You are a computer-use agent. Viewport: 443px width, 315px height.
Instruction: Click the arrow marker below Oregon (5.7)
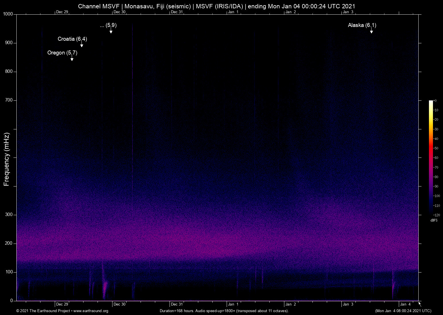pos(72,58)
